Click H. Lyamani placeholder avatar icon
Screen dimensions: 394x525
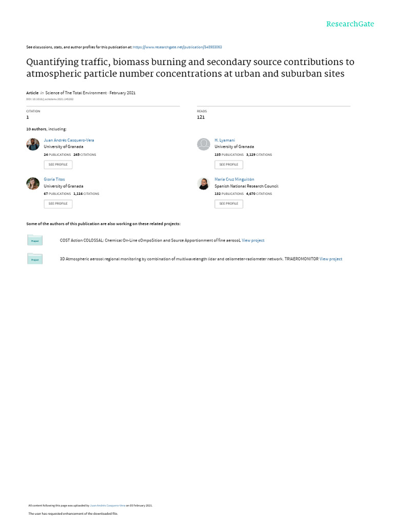(203, 144)
